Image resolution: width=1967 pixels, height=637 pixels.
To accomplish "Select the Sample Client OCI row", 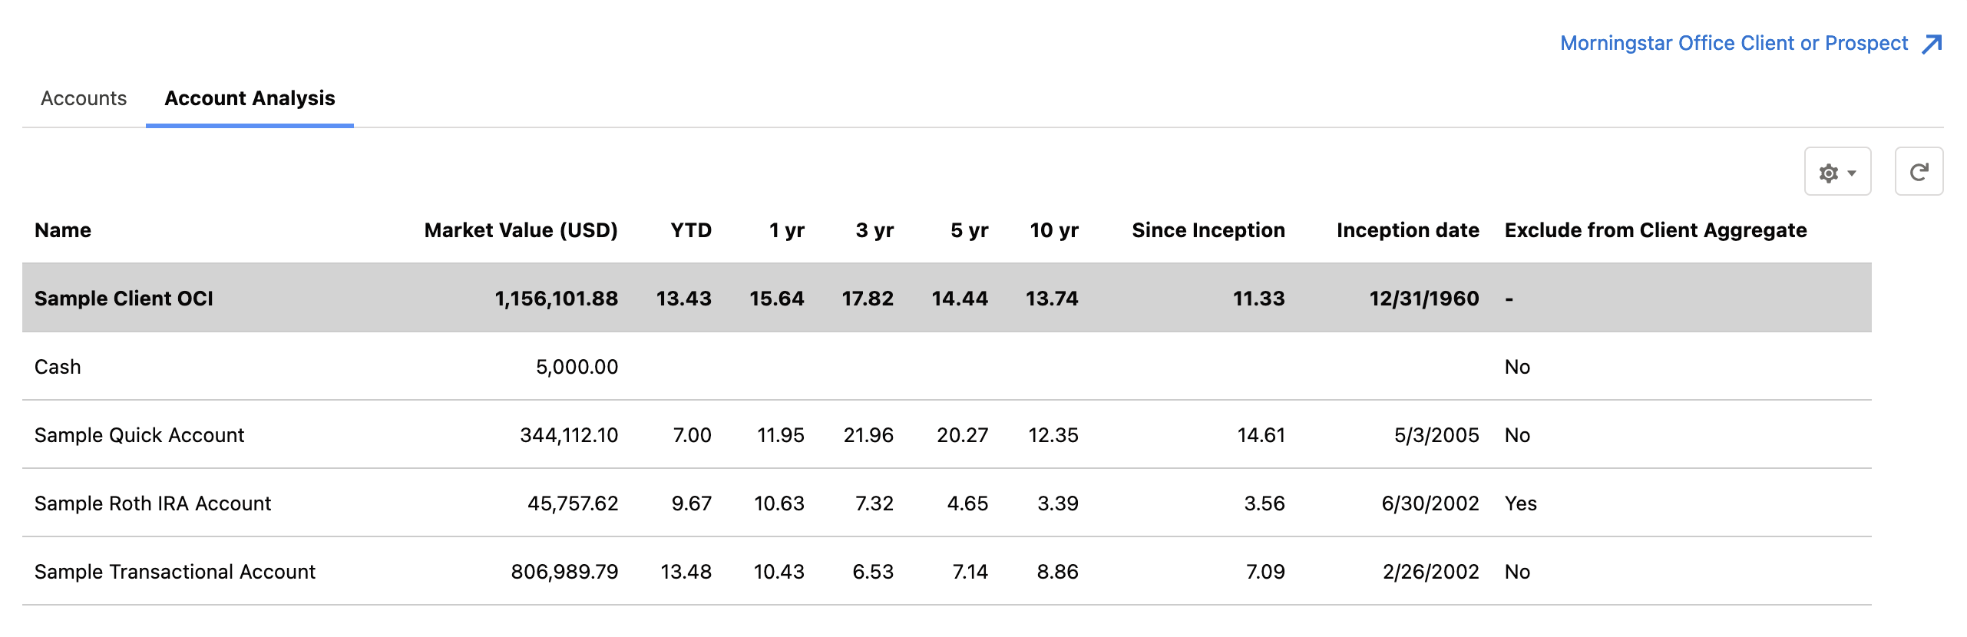I will [124, 299].
